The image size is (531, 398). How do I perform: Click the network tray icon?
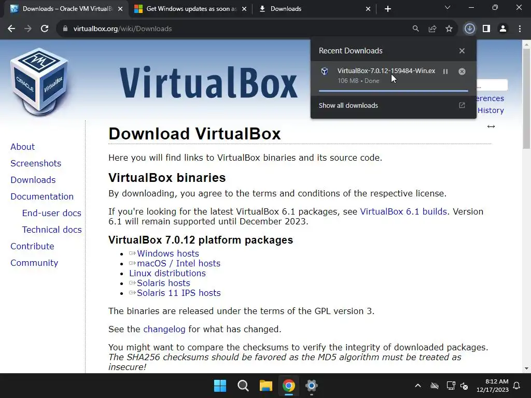click(x=451, y=386)
